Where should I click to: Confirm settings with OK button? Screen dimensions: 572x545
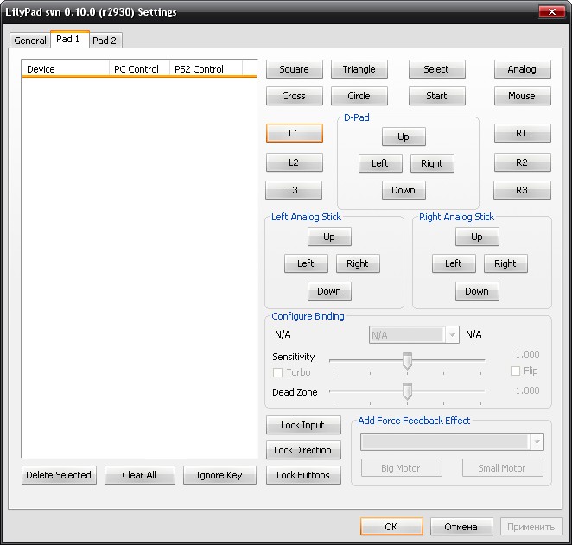391,527
